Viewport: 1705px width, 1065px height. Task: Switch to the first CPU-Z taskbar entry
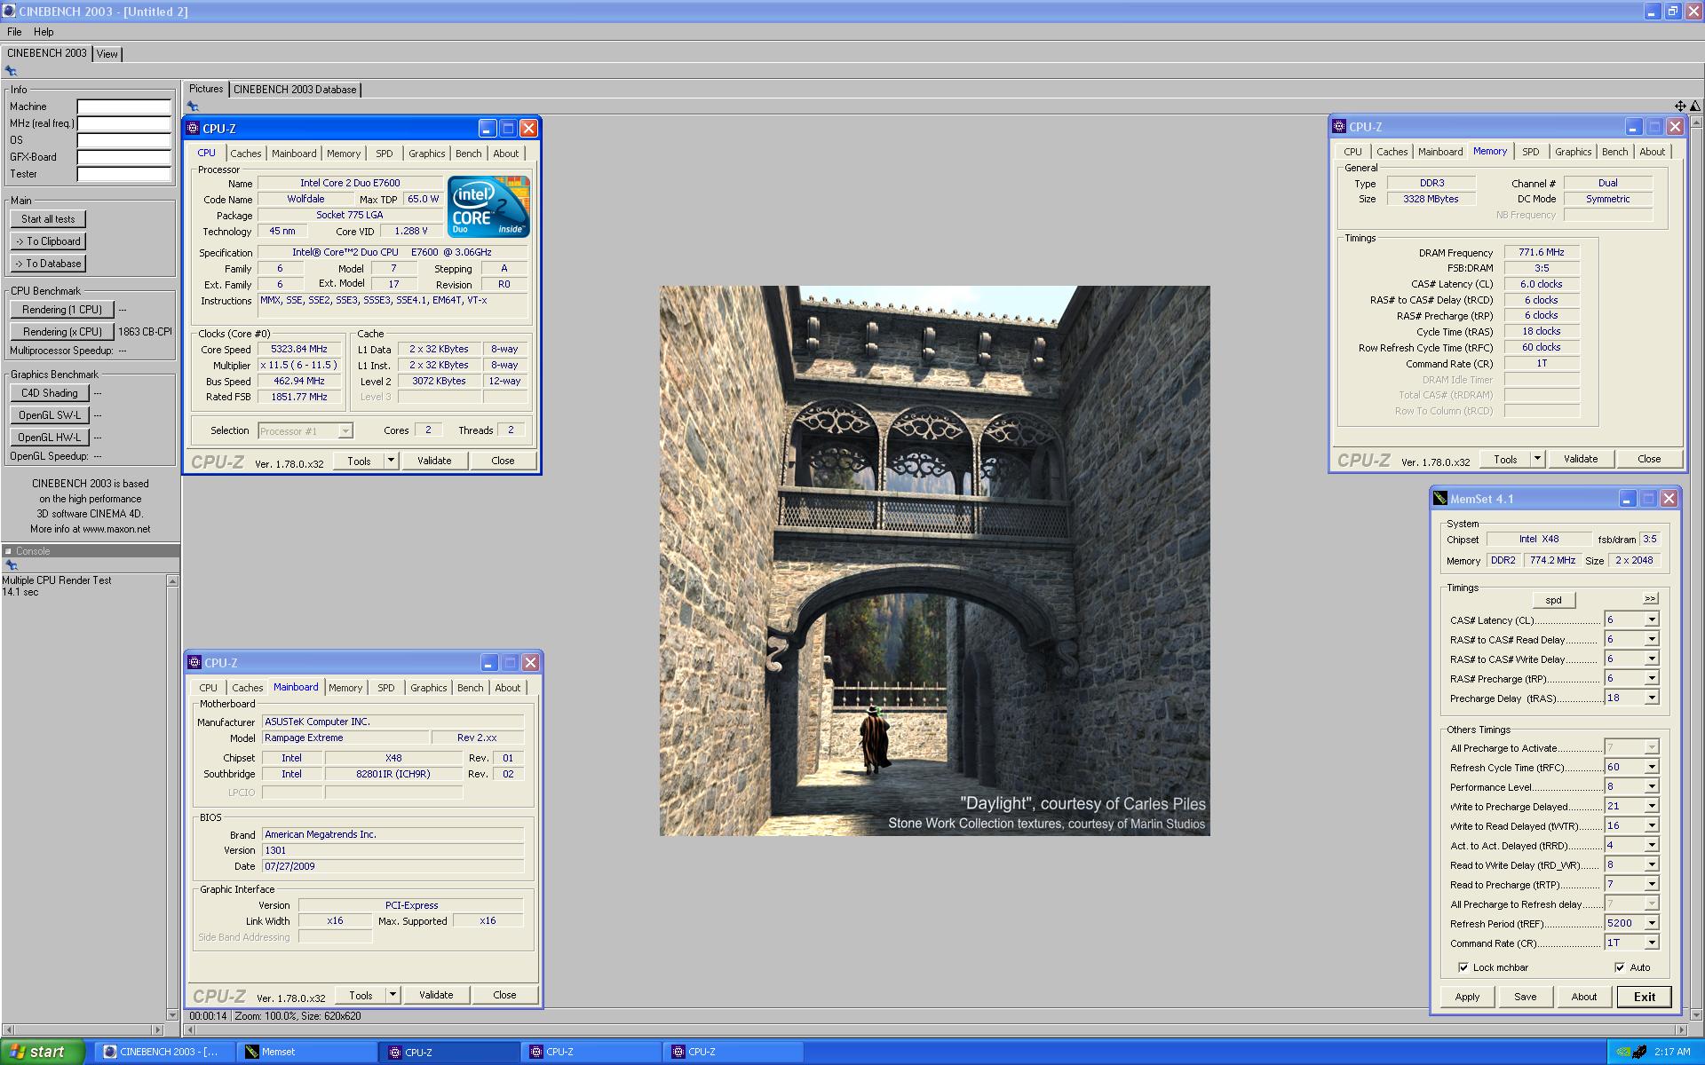coord(449,1052)
